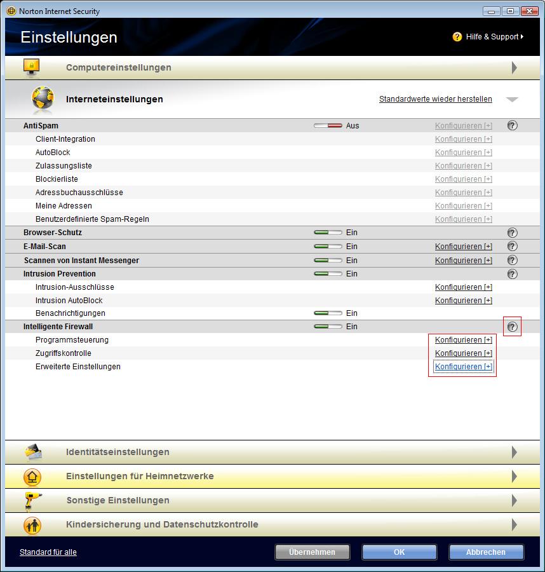Image resolution: width=545 pixels, height=572 pixels.
Task: Open the Identitätseinstellungen section
Action: (272, 452)
